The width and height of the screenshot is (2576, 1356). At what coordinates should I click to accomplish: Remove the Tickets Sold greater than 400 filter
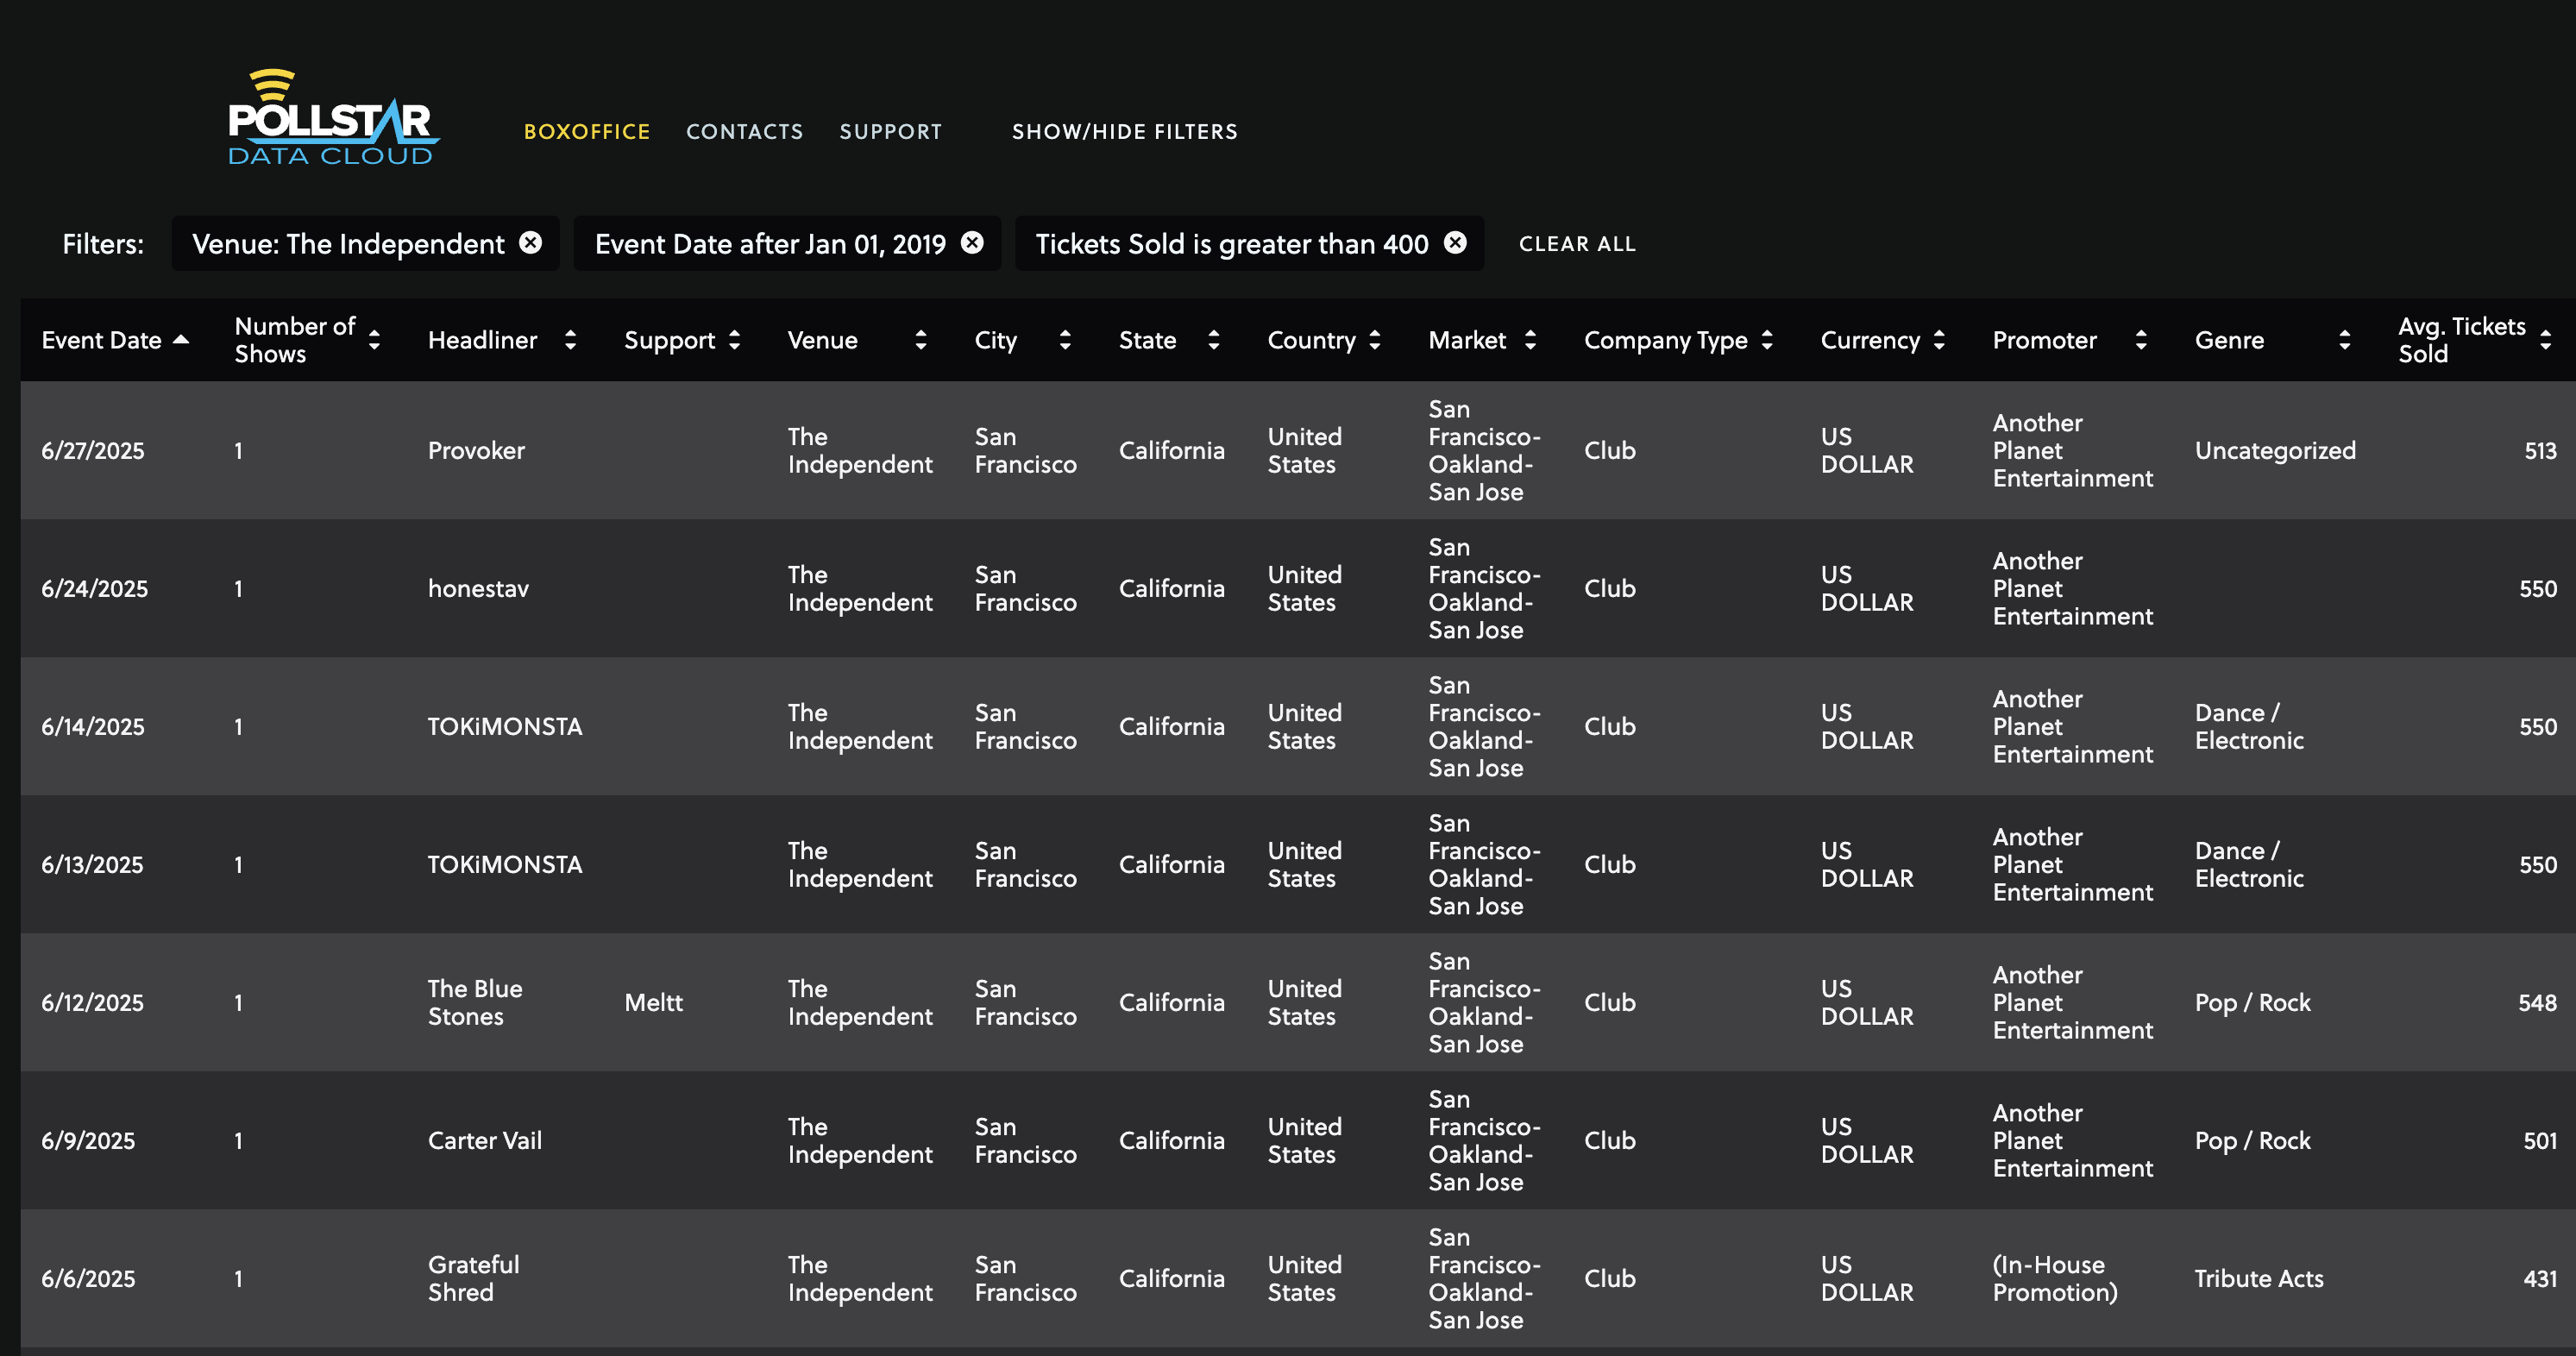[1456, 243]
